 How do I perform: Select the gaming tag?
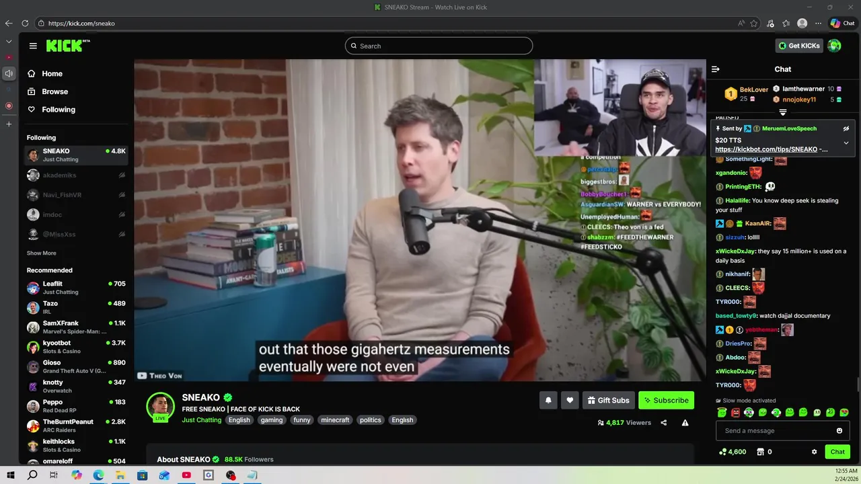pos(272,420)
